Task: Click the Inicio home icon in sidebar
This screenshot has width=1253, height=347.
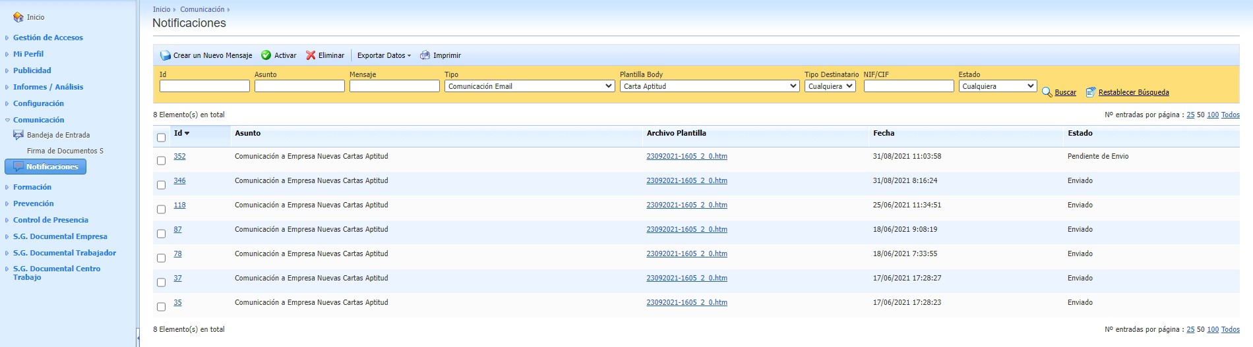Action: pyautogui.click(x=18, y=17)
